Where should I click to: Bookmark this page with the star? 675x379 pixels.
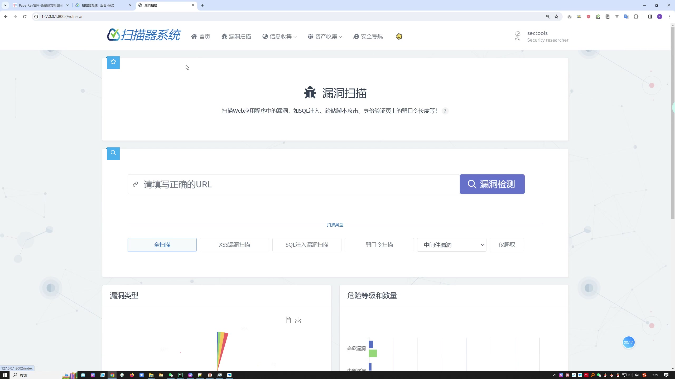pyautogui.click(x=556, y=17)
